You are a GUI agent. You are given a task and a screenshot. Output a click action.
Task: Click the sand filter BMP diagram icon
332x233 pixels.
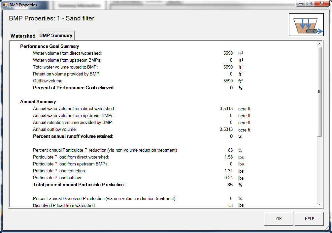[306, 24]
